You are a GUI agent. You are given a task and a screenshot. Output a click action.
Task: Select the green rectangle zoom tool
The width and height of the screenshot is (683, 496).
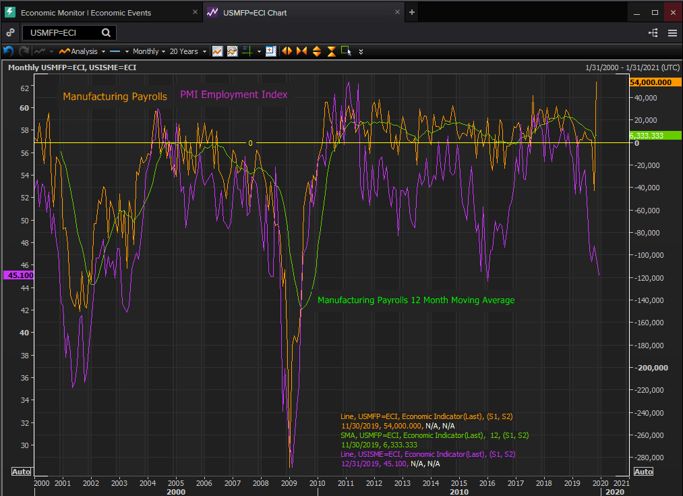[x=346, y=51]
